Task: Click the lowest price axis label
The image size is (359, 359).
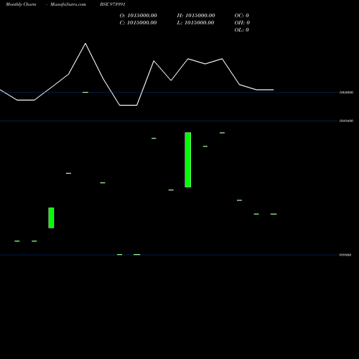Action: tap(345, 255)
